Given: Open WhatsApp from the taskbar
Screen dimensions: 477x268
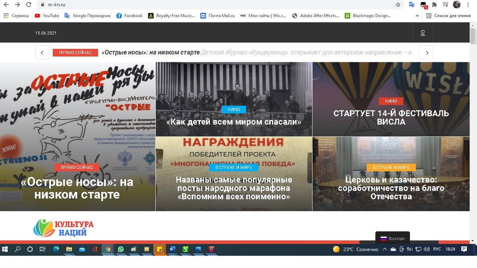Looking at the screenshot, I should click(120, 249).
